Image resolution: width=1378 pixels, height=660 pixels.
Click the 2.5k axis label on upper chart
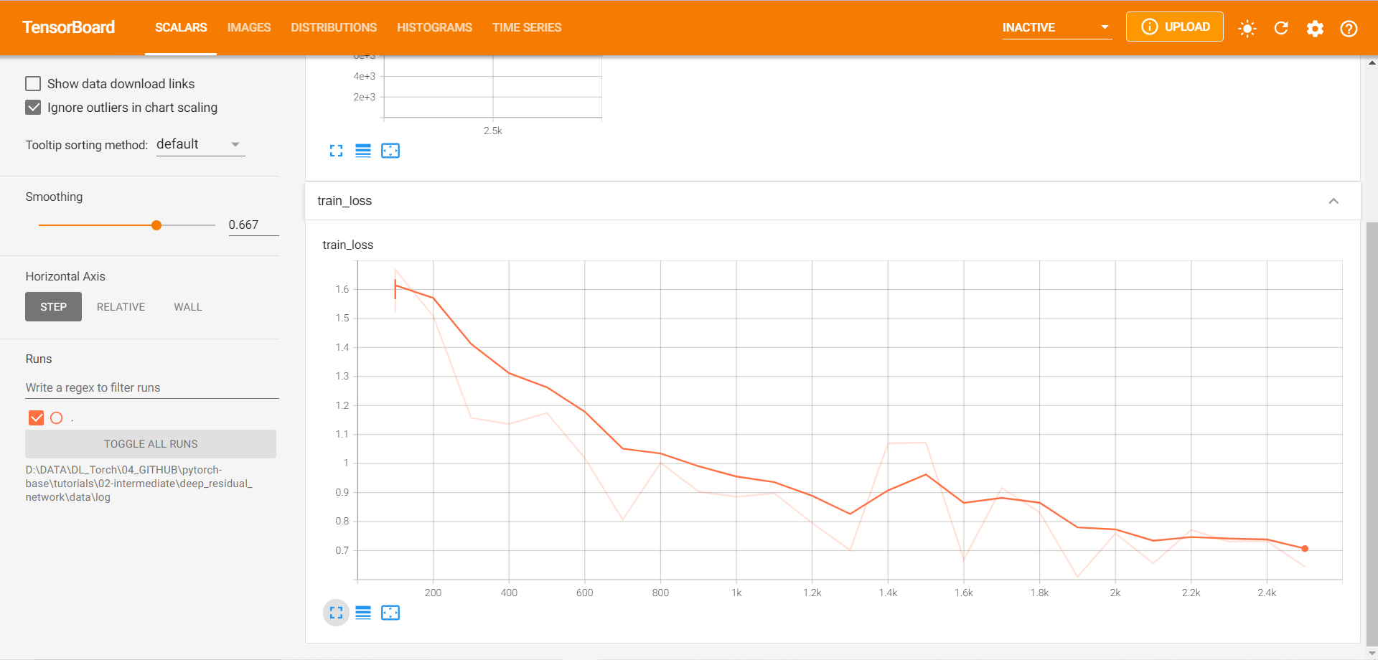coord(493,131)
